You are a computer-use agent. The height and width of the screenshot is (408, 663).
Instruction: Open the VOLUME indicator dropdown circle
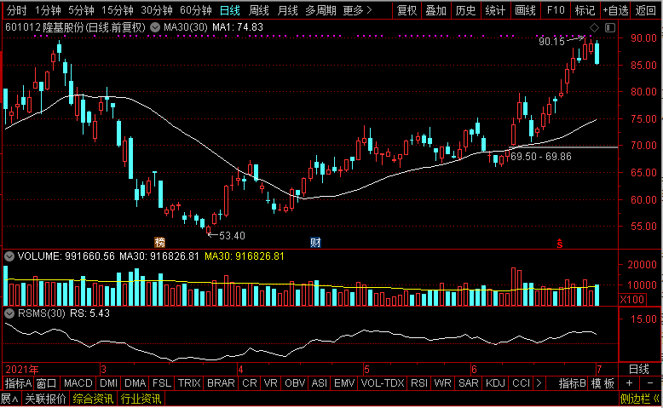tap(9, 256)
